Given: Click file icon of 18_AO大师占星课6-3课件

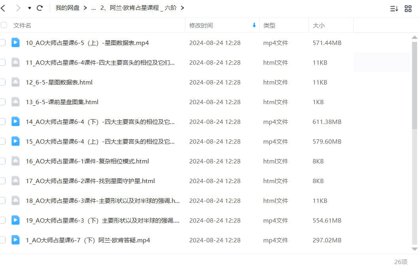Looking at the screenshot, I should point(15,201).
